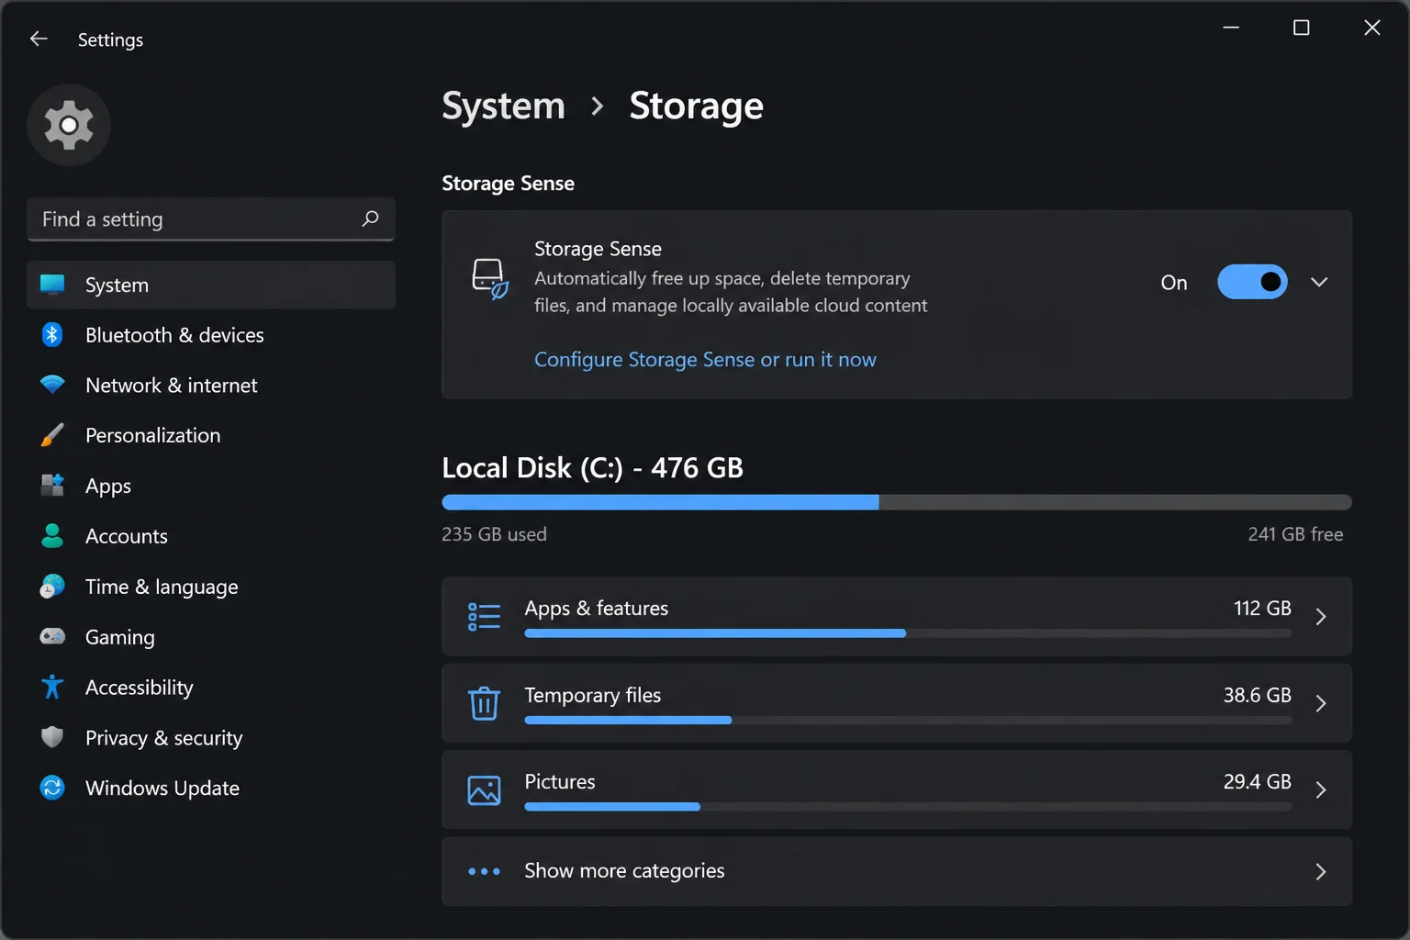
Task: Open the Temporary files storage label
Action: 592,695
